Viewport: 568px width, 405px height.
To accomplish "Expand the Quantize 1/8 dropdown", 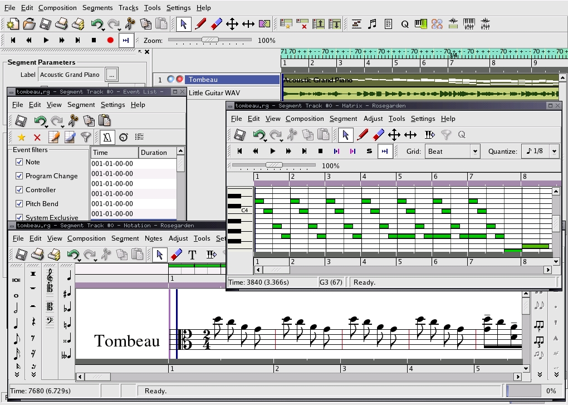I will pyautogui.click(x=538, y=152).
